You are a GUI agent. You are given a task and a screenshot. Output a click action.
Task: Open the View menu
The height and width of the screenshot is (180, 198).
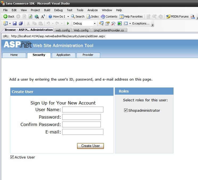24,10
